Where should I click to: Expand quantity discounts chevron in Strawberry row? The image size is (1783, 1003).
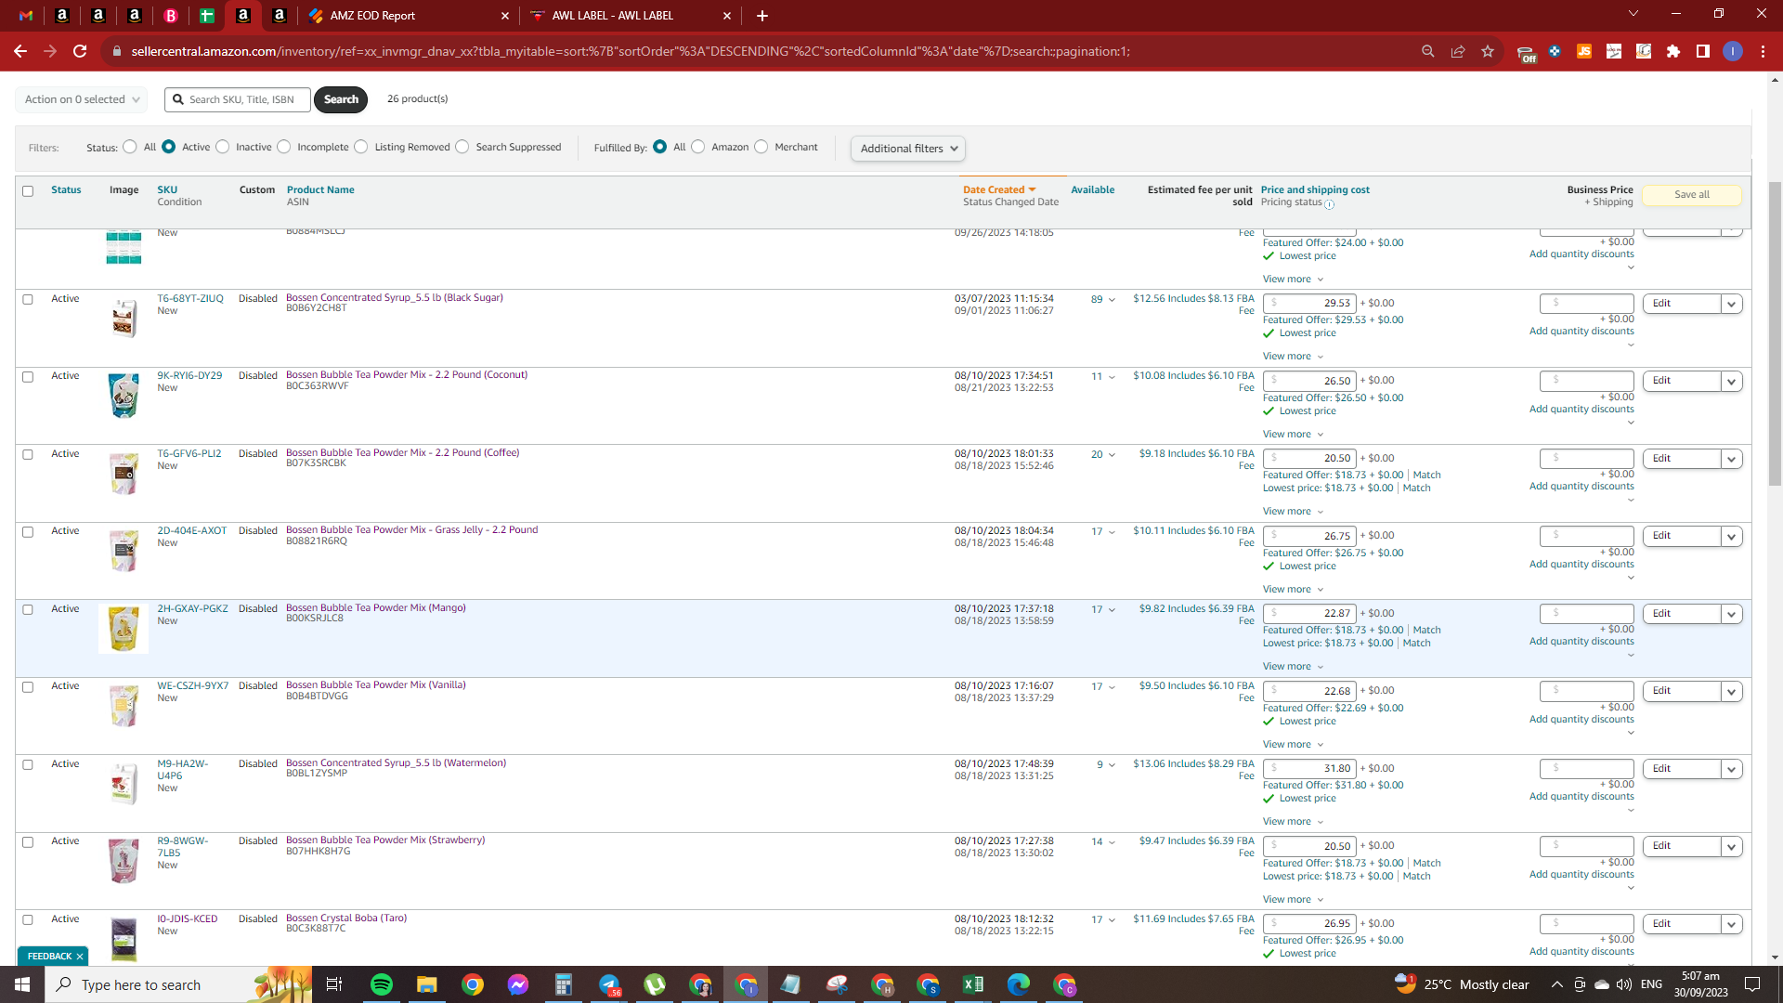1631,889
